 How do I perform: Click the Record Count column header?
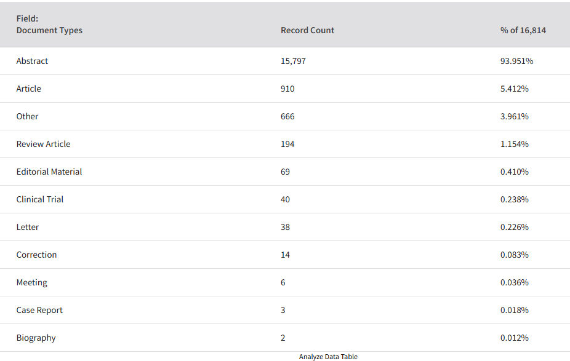point(307,30)
